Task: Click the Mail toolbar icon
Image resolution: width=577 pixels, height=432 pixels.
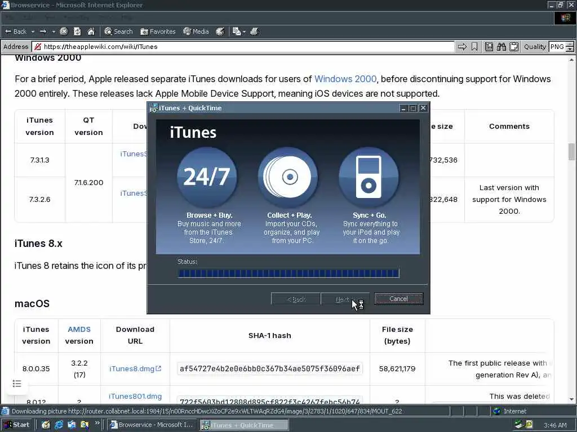Action: tap(237, 31)
